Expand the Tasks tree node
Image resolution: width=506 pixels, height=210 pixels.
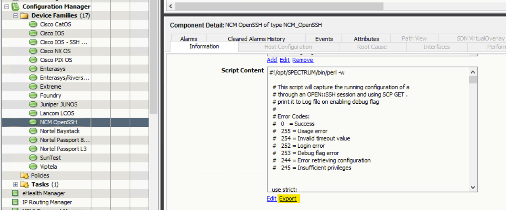point(15,184)
